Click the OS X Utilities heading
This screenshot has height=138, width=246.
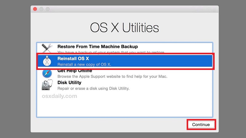(124, 28)
